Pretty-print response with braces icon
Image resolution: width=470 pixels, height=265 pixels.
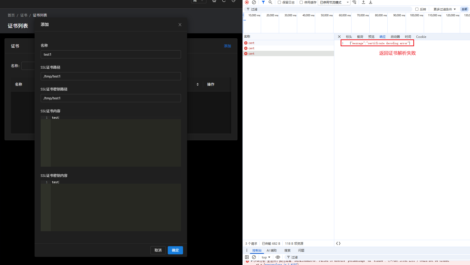click(338, 243)
